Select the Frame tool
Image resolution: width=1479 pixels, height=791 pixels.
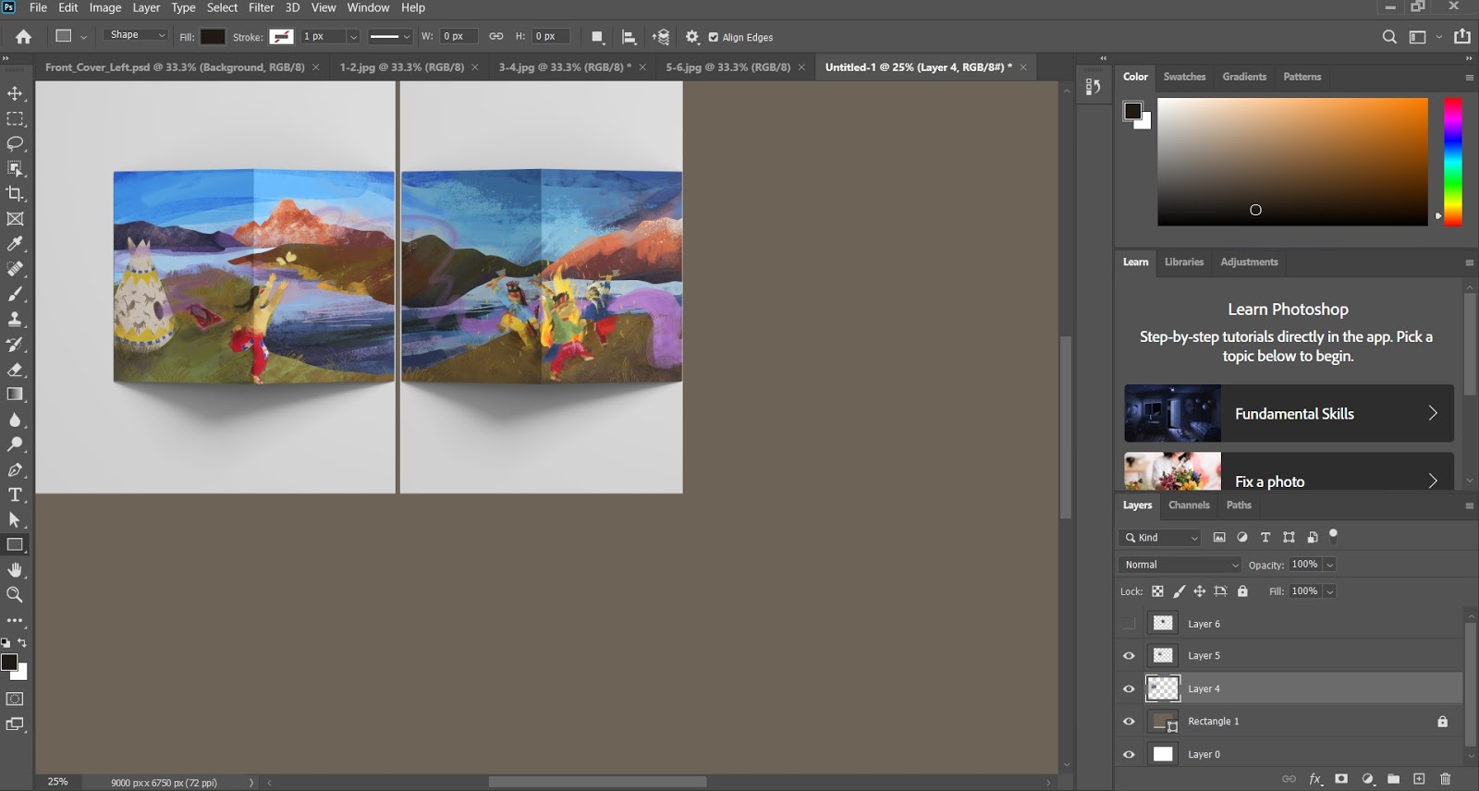click(x=15, y=219)
